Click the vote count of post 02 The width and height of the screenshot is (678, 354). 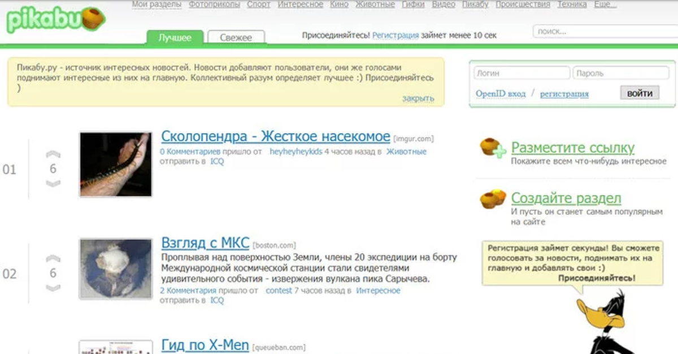pos(53,273)
